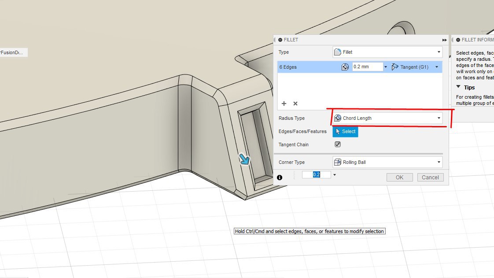494x278 pixels.
Task: Click the chord length icon in edges row
Action: click(345, 67)
